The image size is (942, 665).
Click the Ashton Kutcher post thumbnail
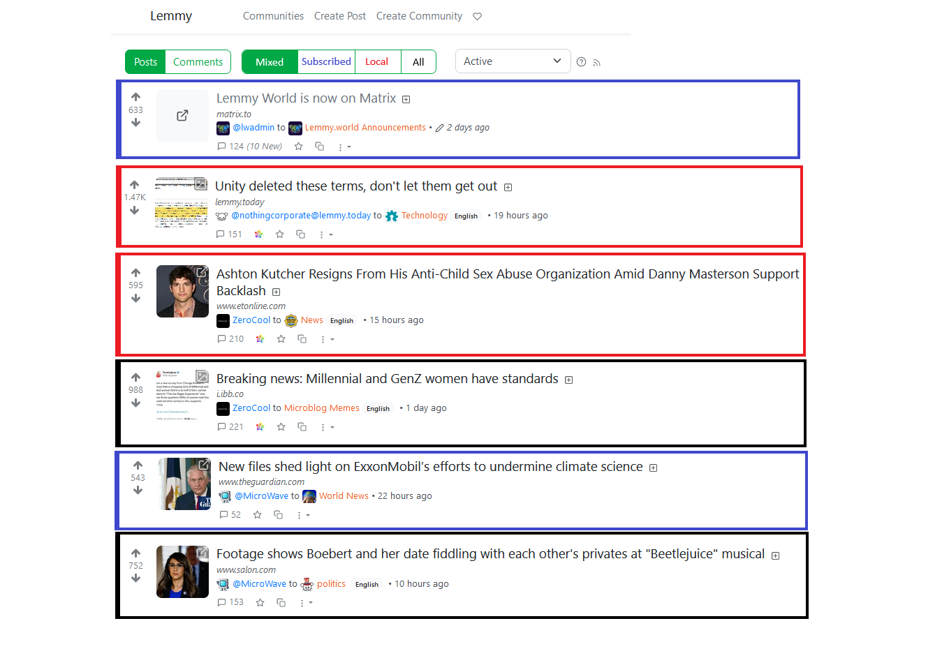pos(182,291)
